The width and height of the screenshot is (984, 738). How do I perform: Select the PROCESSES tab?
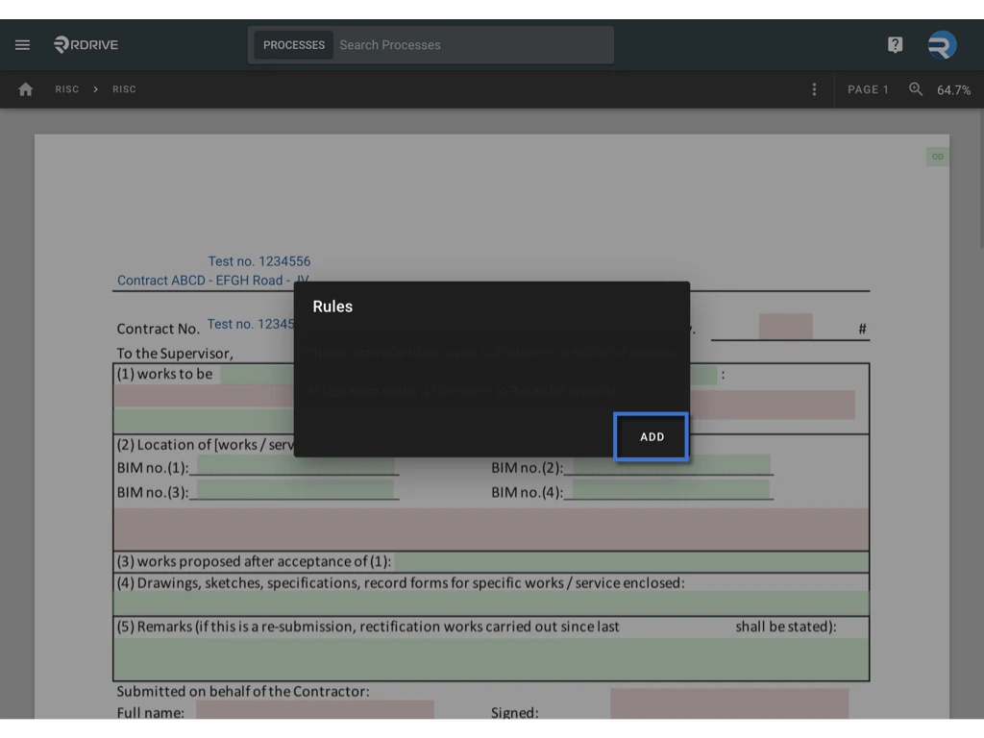pyautogui.click(x=293, y=44)
